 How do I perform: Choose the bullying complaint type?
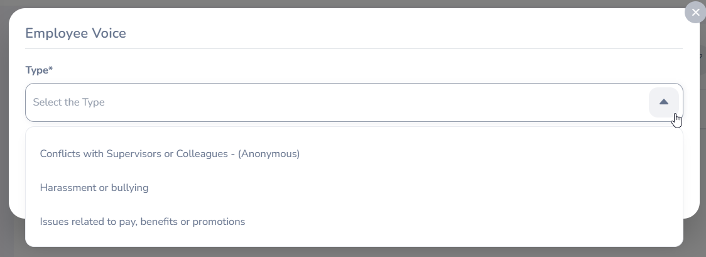(94, 187)
